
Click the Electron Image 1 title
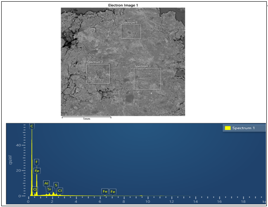click(x=123, y=5)
